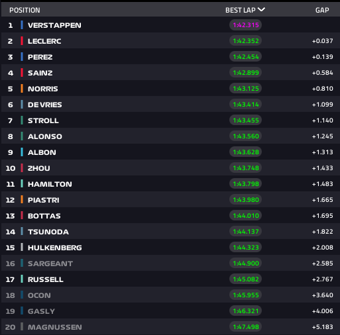Click the BEST LAP column label

point(241,10)
